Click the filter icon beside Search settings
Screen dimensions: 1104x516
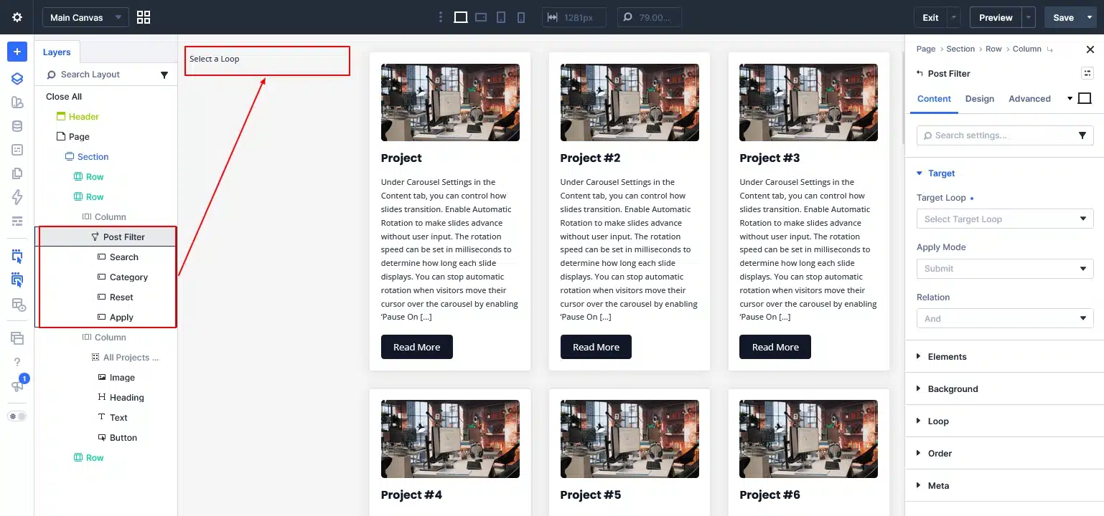(1082, 135)
